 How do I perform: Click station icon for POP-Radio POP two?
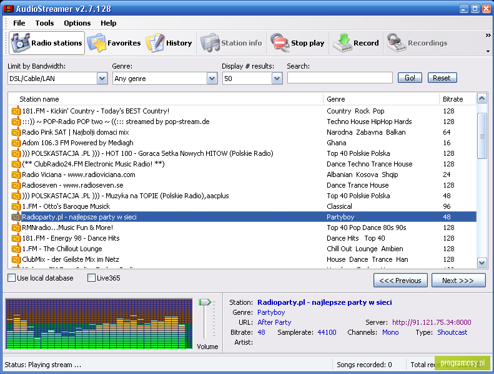coord(16,122)
